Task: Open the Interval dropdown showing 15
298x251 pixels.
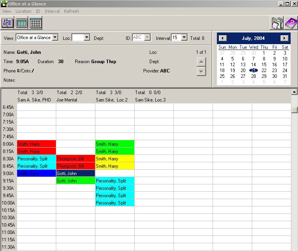Action: 184,37
